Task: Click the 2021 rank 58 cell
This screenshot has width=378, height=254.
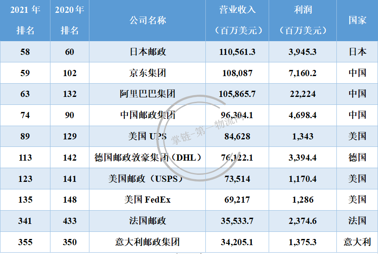Action: coord(25,52)
